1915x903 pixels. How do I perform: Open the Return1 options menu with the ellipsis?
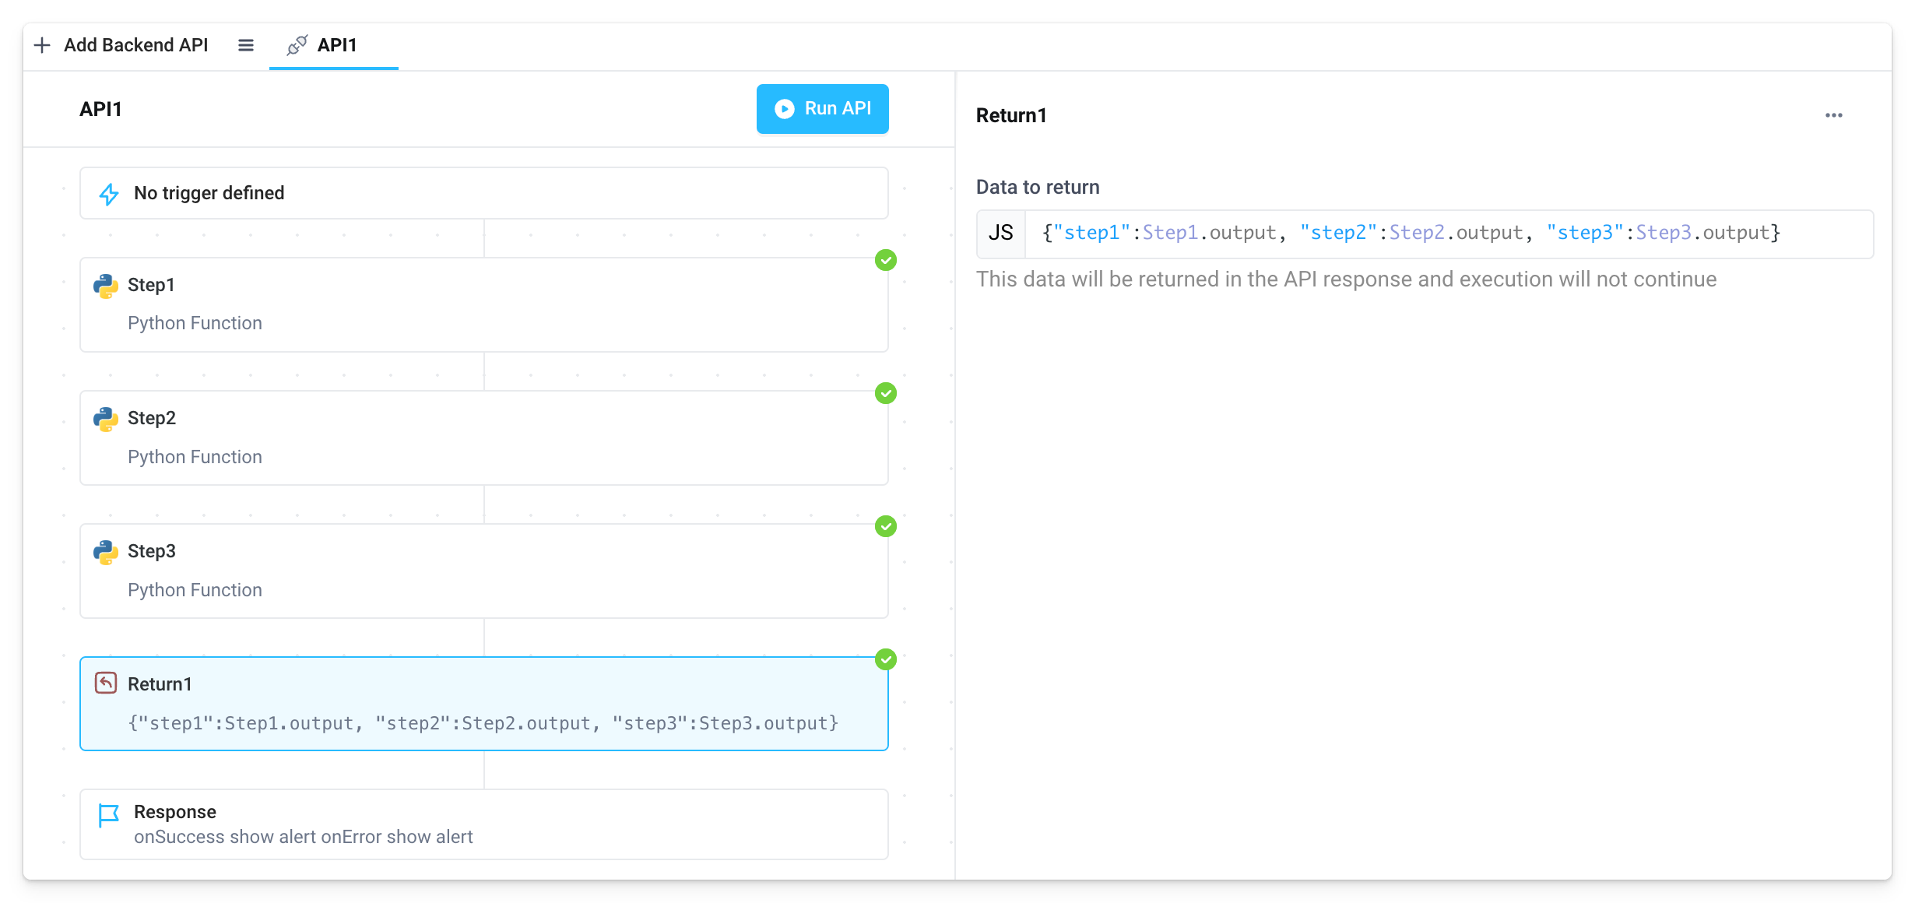click(x=1834, y=115)
